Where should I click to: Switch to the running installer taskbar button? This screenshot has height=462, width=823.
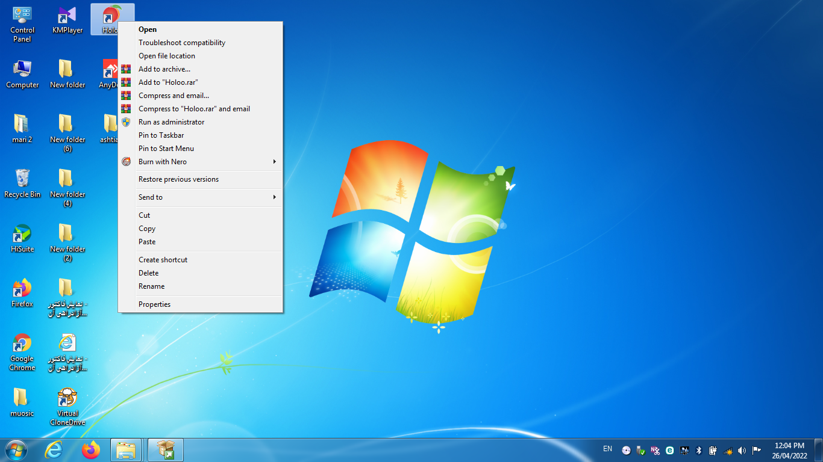pyautogui.click(x=165, y=450)
